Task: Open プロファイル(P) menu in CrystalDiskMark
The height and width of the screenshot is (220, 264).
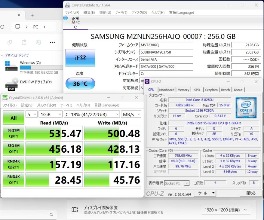Action: tap(46, 105)
